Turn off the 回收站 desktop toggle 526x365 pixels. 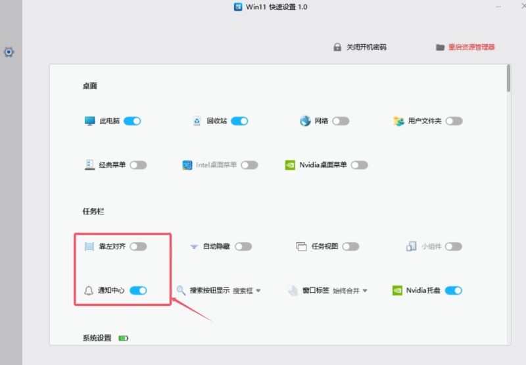point(239,121)
